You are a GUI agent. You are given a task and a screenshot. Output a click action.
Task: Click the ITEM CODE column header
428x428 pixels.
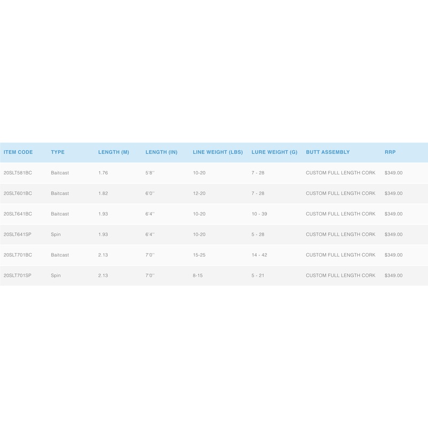tap(18, 152)
